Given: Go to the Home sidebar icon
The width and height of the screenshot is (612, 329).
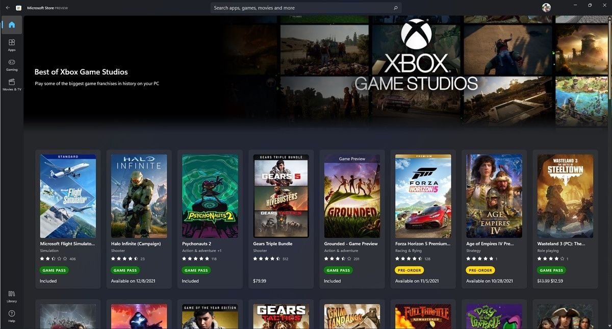Looking at the screenshot, I should pyautogui.click(x=12, y=24).
